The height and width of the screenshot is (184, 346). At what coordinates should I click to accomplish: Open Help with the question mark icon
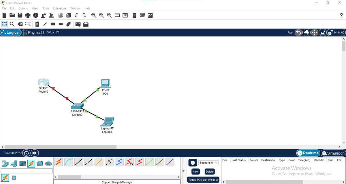pos(342,15)
